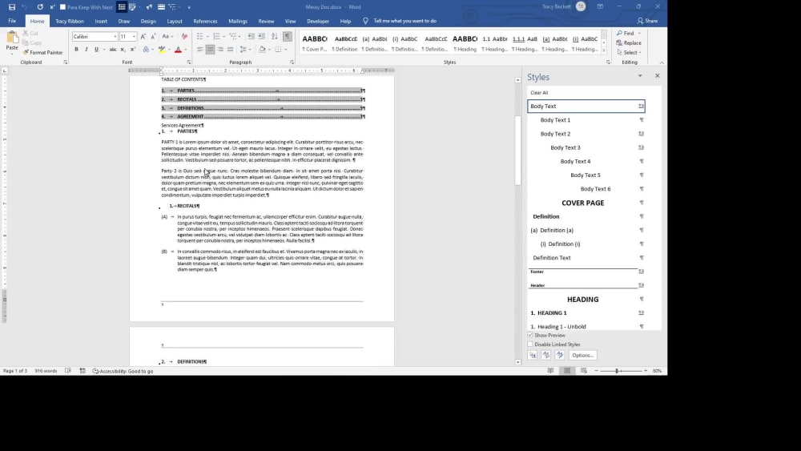Open the References tab
This screenshot has height=451, width=801.
click(205, 21)
